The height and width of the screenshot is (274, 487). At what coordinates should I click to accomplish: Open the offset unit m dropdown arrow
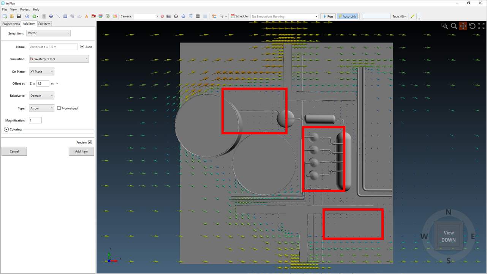point(57,83)
